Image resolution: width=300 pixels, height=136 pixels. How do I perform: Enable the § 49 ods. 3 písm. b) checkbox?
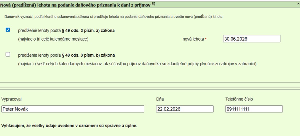(8, 54)
